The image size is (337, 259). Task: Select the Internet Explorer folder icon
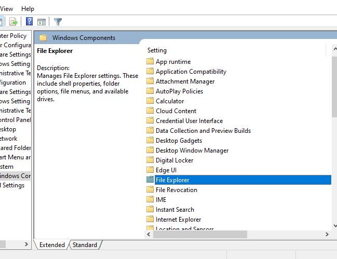[x=150, y=219]
